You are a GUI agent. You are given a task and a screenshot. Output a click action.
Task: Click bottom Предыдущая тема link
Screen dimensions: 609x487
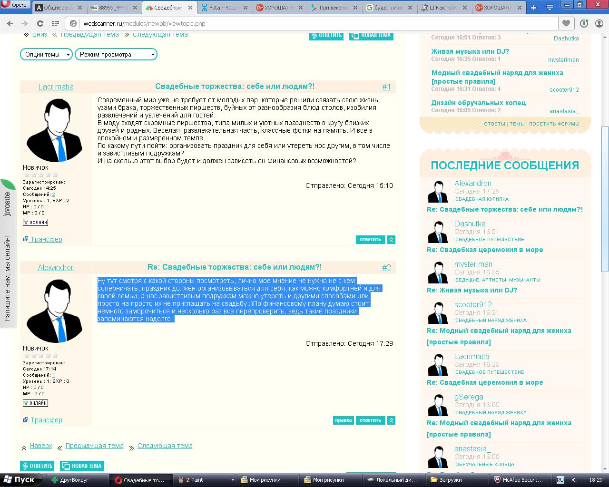coord(95,446)
